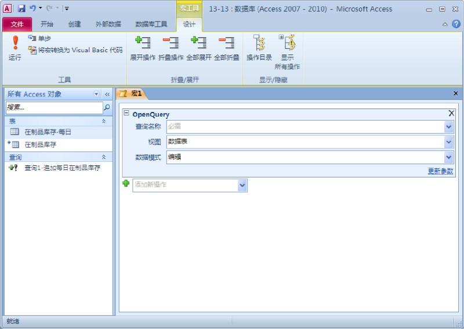This screenshot has height=329, width=464.
Task: Open the 所有 Access 对象 navigation dropdown
Action: [x=96, y=94]
